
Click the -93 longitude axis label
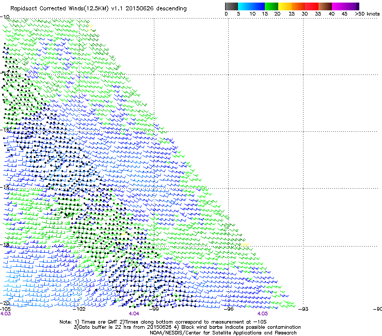pyautogui.click(x=304, y=309)
